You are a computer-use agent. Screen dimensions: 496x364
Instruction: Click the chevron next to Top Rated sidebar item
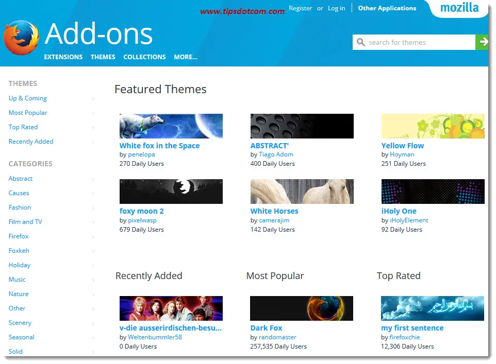[x=93, y=128]
